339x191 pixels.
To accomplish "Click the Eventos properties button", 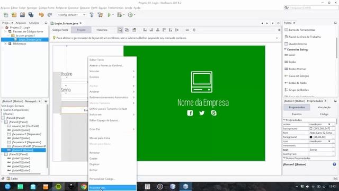I will pyautogui.click(x=297, y=114).
